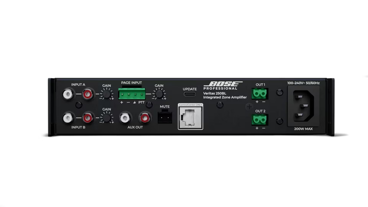
Task: Click the 'AUX OUT' label
Action: click(x=135, y=127)
